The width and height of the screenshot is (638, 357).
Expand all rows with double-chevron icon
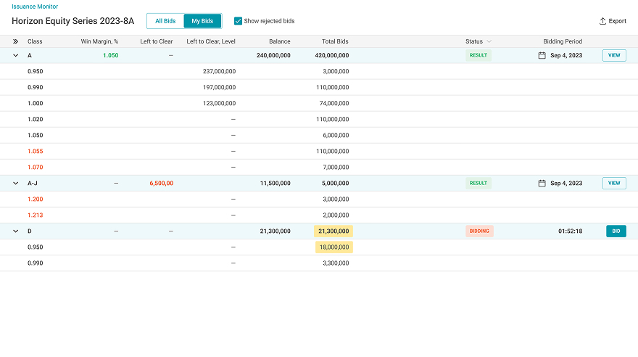pos(15,41)
